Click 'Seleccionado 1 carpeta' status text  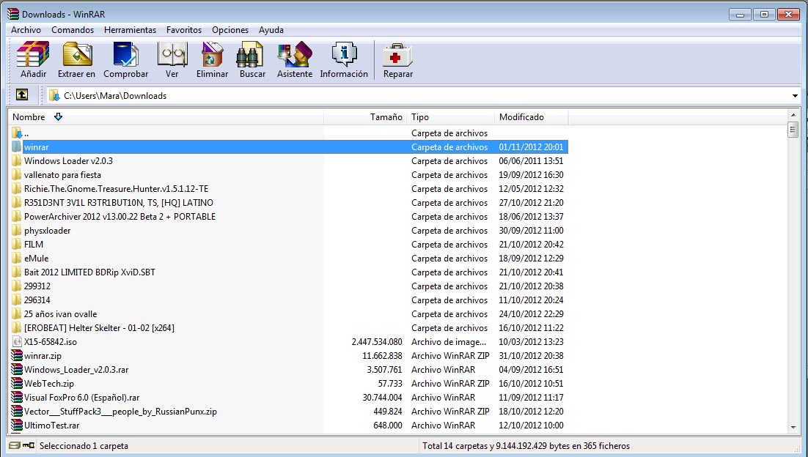[84, 446]
